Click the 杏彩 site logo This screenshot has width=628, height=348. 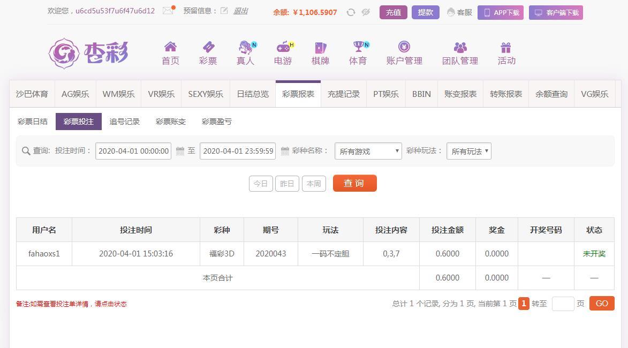(x=88, y=53)
